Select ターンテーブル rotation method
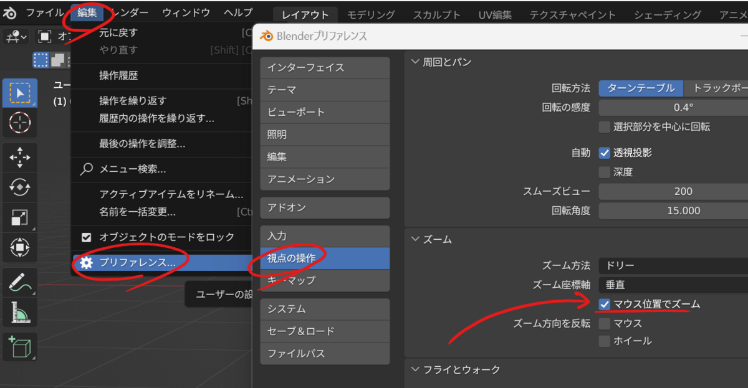 (641, 88)
